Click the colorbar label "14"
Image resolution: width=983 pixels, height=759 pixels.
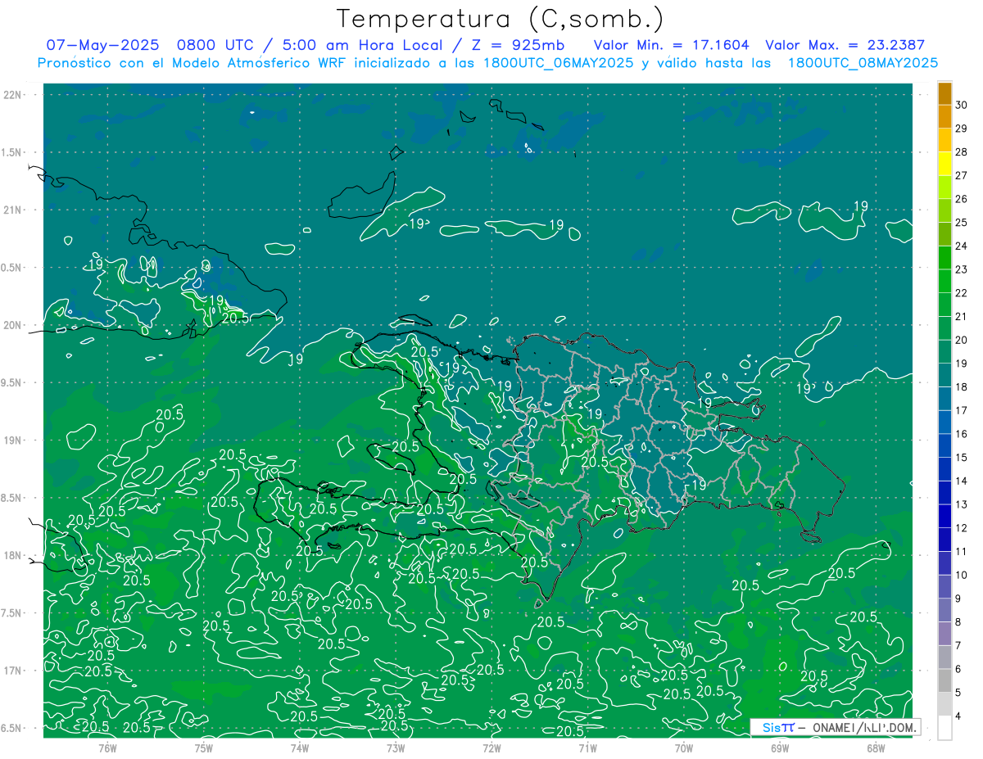(x=961, y=481)
